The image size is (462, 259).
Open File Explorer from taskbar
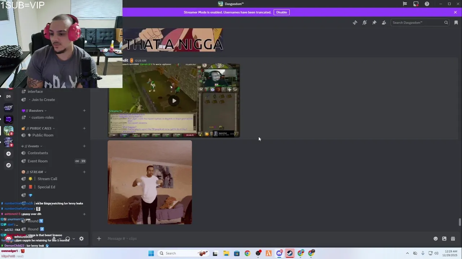pyautogui.click(x=226, y=253)
